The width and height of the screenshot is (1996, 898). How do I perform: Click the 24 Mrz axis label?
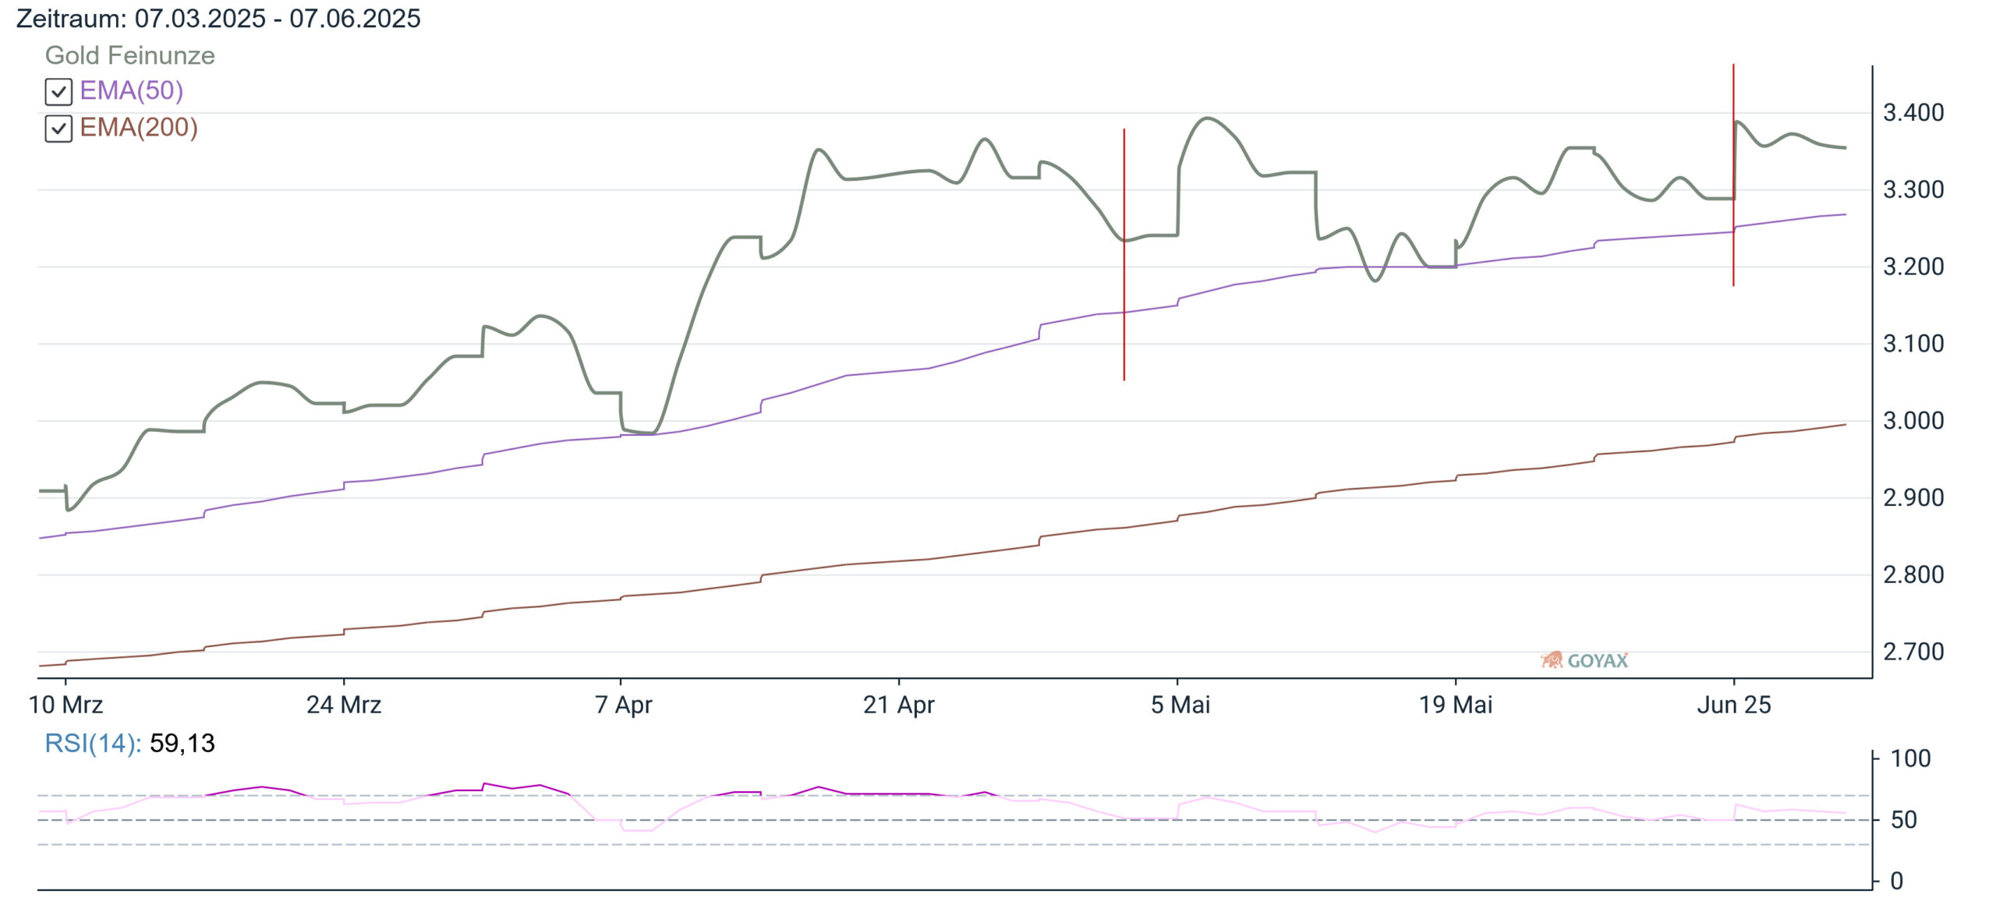click(x=344, y=705)
